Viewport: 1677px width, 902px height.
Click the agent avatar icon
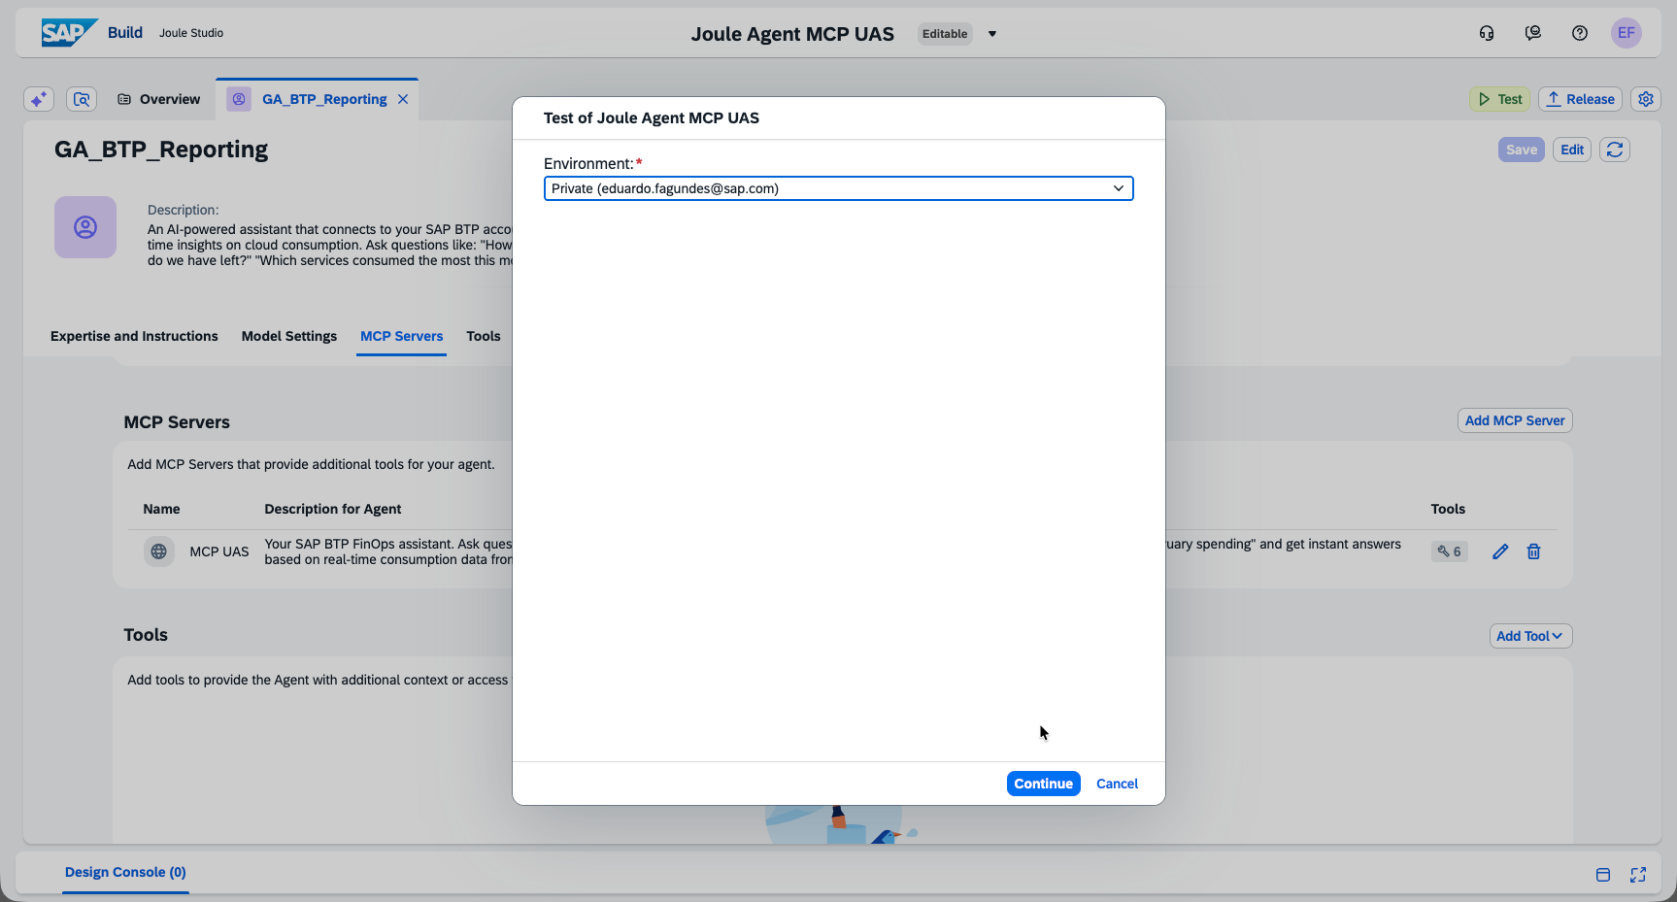point(85,227)
